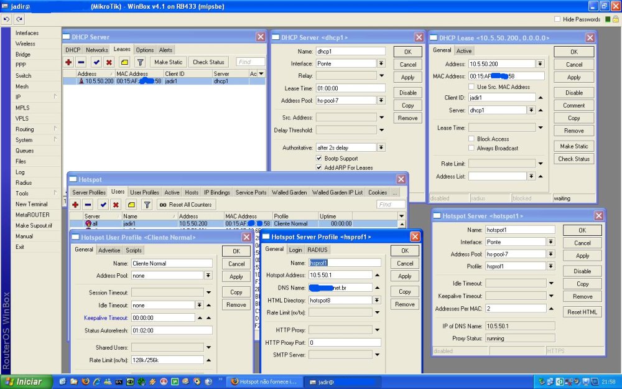Toggle Always Broadcast checkbox

coord(471,148)
